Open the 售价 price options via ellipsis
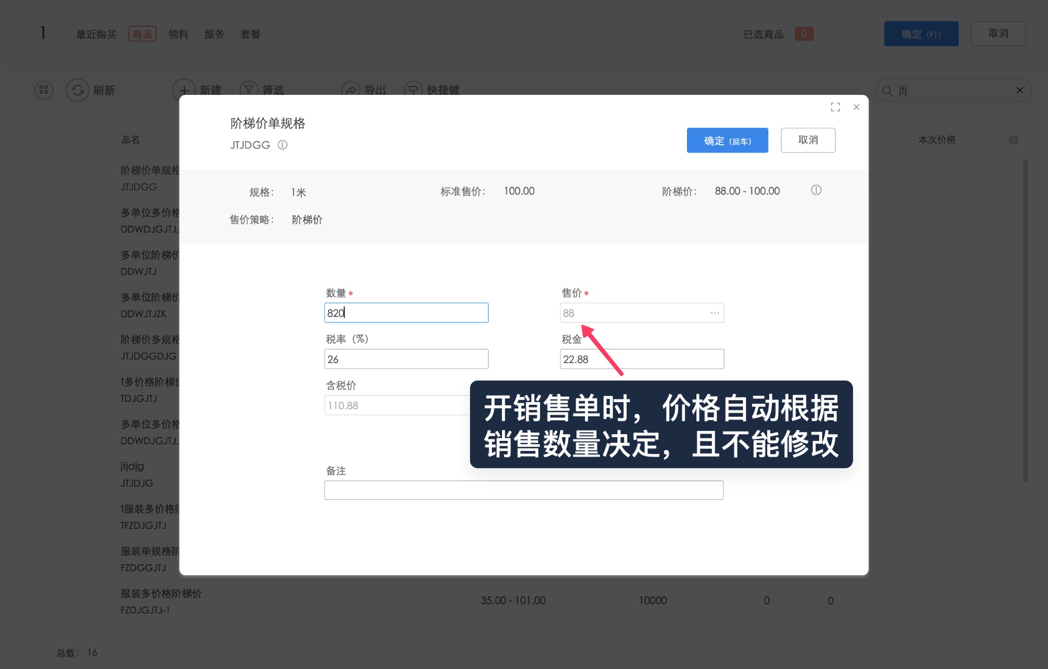Image resolution: width=1048 pixels, height=669 pixels. (x=714, y=312)
